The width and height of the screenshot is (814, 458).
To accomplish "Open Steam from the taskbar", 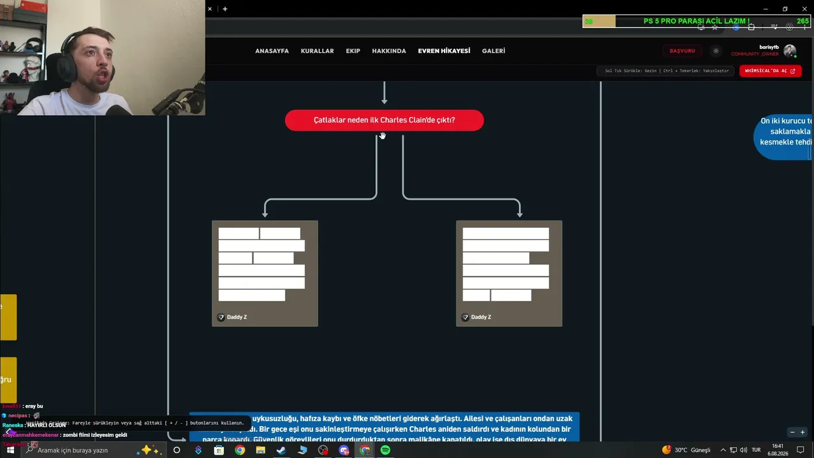I will pos(281,450).
